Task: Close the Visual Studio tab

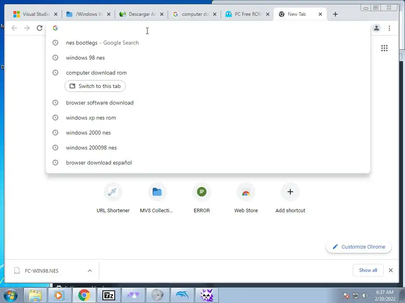Action: point(55,15)
